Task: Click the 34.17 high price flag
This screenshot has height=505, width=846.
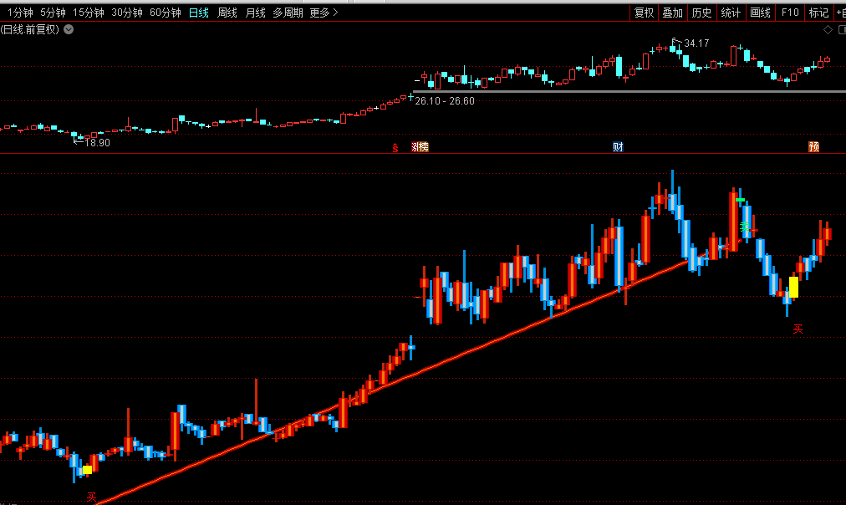Action: (x=696, y=43)
